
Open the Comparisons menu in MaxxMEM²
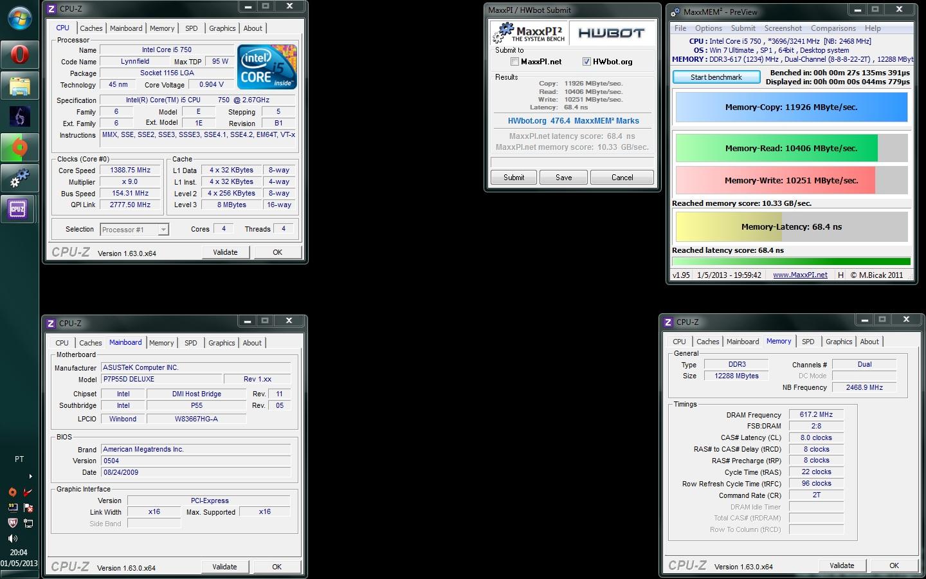point(833,28)
